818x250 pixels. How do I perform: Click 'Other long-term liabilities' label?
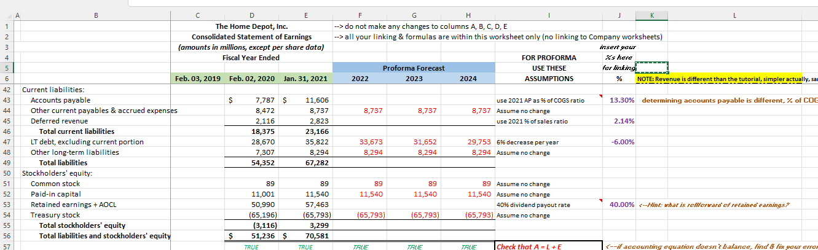tap(75, 152)
